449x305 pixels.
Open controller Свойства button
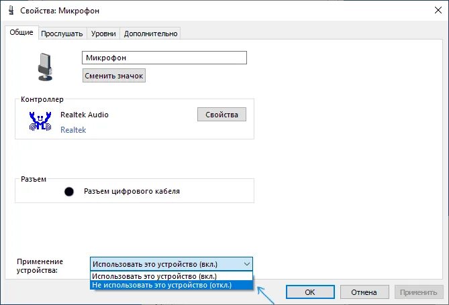pyautogui.click(x=221, y=115)
